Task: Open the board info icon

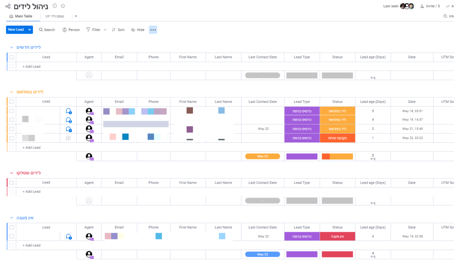Action: click(55, 6)
